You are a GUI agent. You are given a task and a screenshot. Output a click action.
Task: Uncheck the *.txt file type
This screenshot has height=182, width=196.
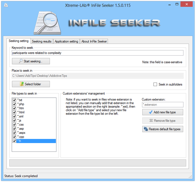coord(14,100)
